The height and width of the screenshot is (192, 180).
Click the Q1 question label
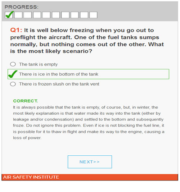16,30
